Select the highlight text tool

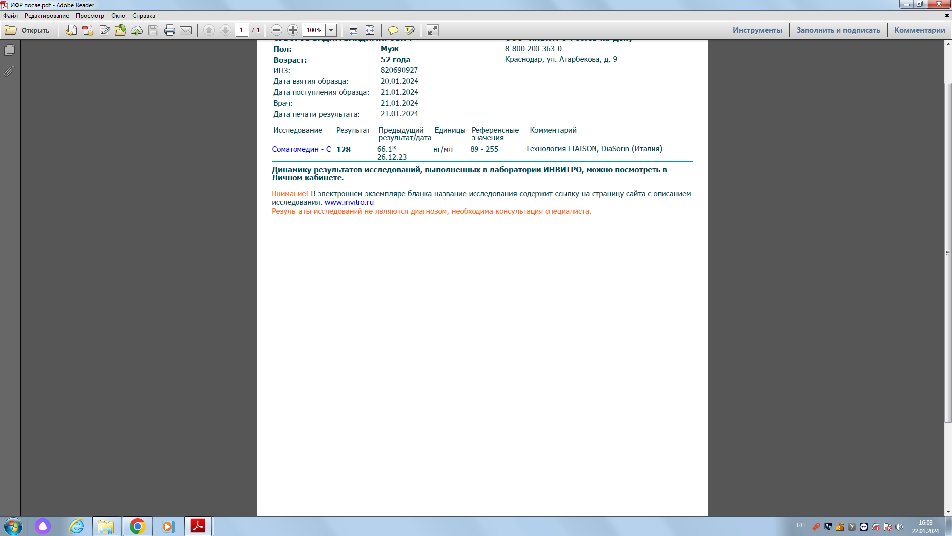pos(409,30)
